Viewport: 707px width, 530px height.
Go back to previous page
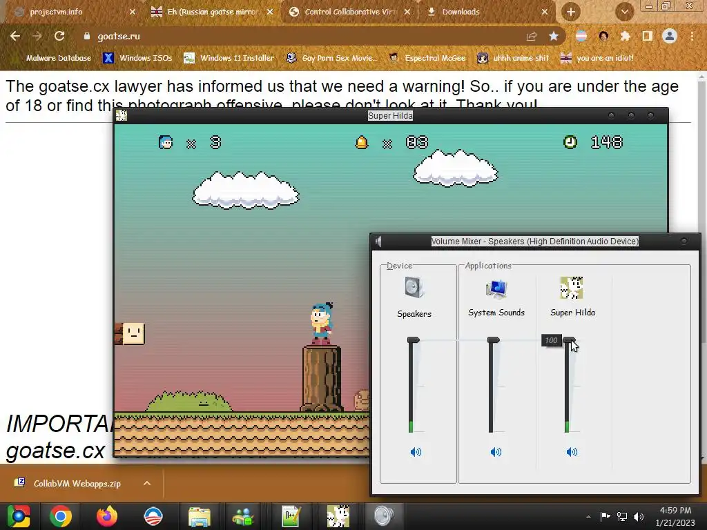pyautogui.click(x=15, y=36)
